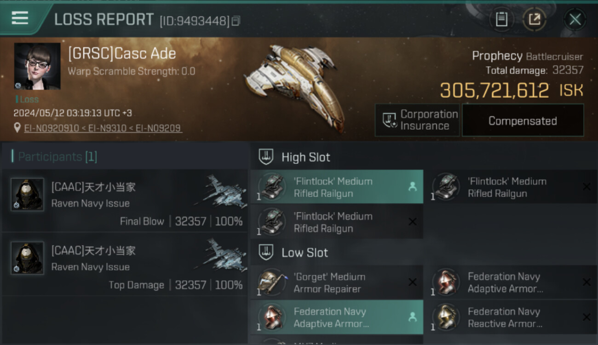Click the share report icon
598x345 pixels.
click(x=535, y=19)
